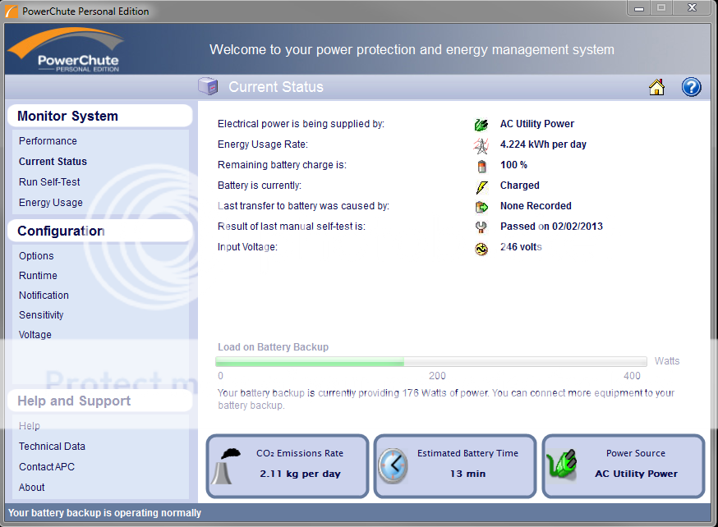Click the lightning bolt Charged icon
This screenshot has width=718, height=527.
[481, 186]
